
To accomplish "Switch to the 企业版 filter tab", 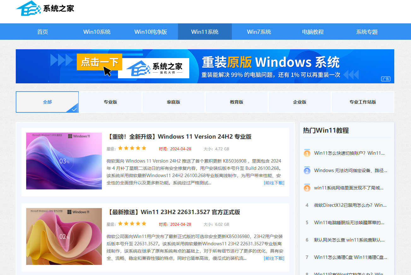I will [300, 102].
